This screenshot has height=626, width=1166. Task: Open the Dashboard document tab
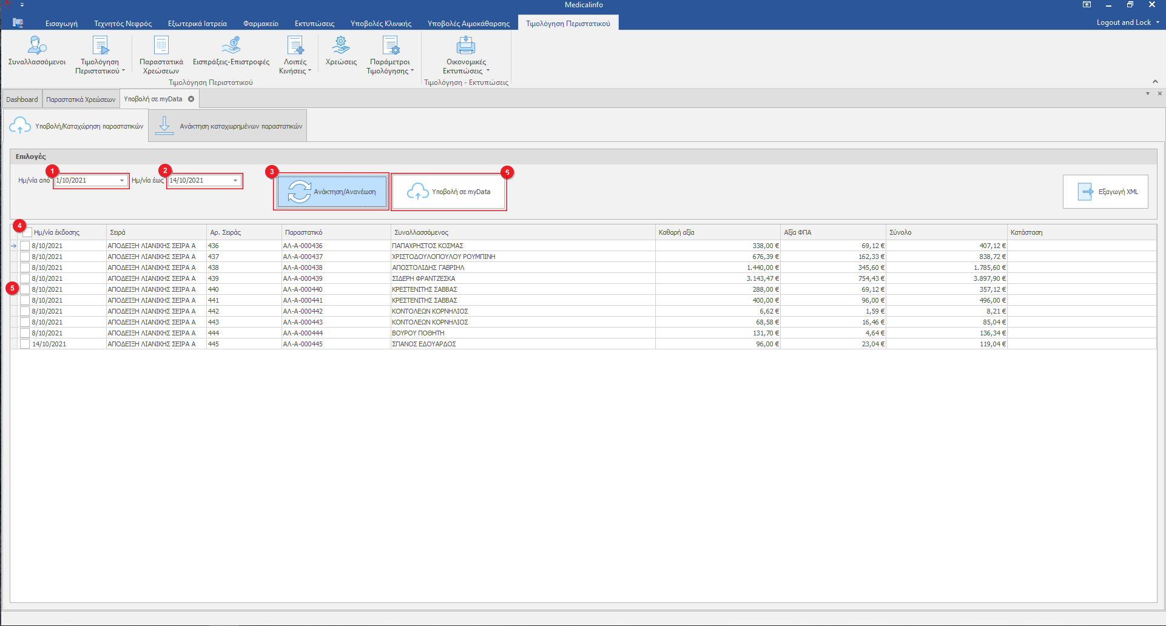click(x=22, y=99)
